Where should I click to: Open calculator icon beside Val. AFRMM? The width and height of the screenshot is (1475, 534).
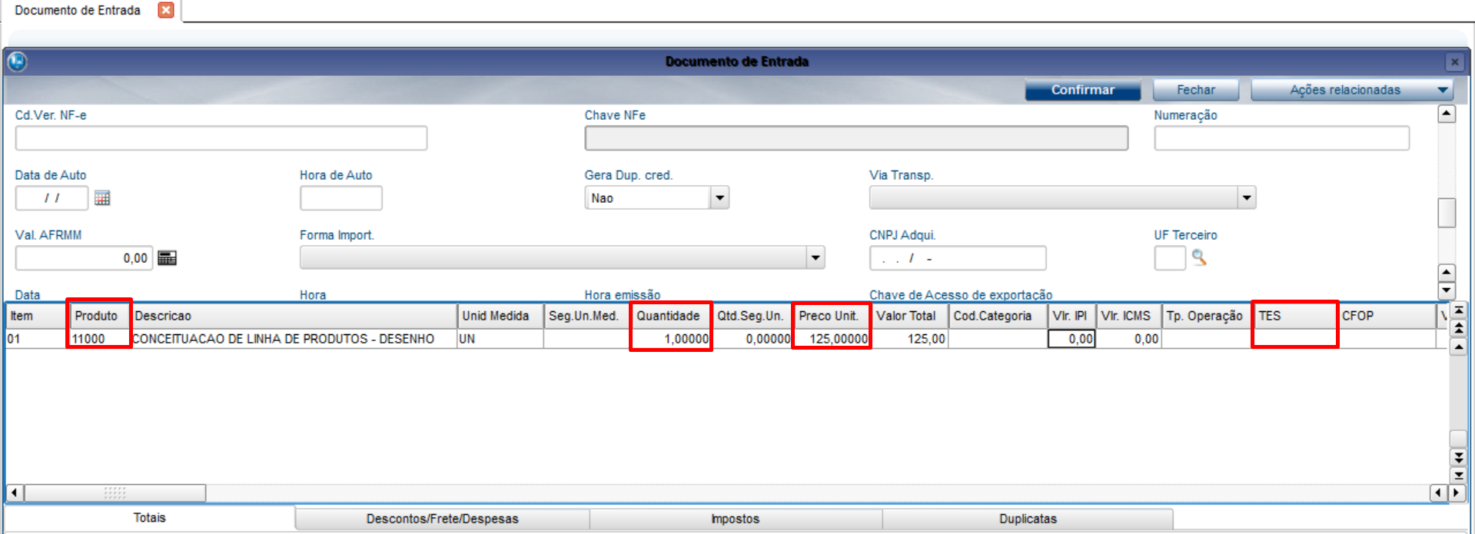click(167, 258)
